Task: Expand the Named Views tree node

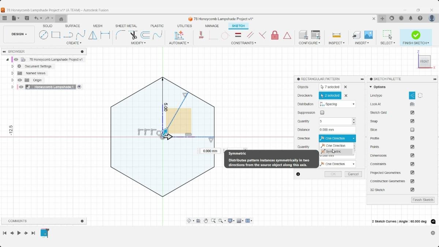Action: tap(12, 73)
